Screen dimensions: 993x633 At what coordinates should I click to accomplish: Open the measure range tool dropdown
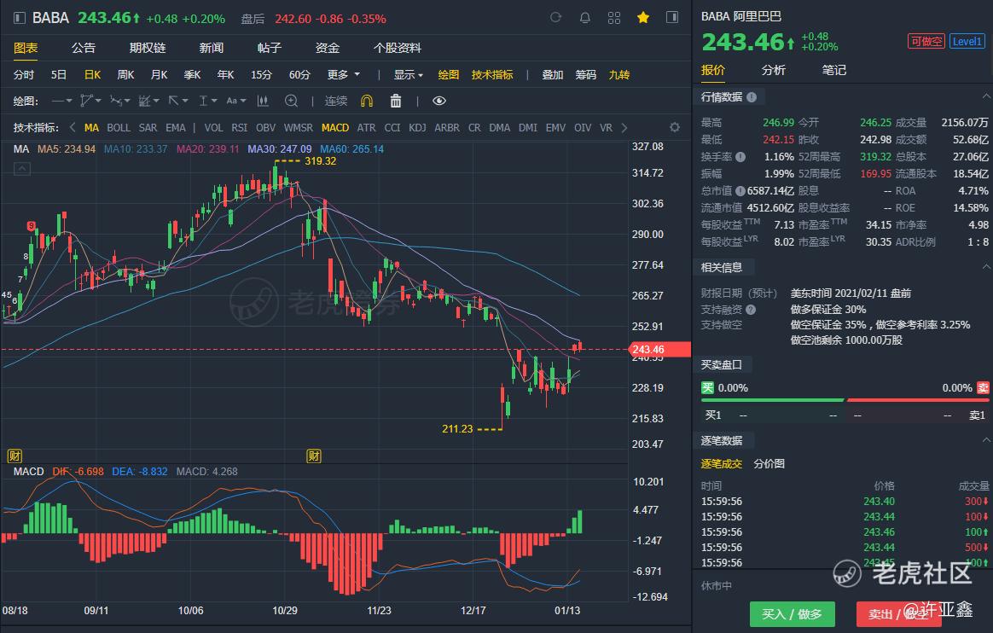tap(207, 101)
